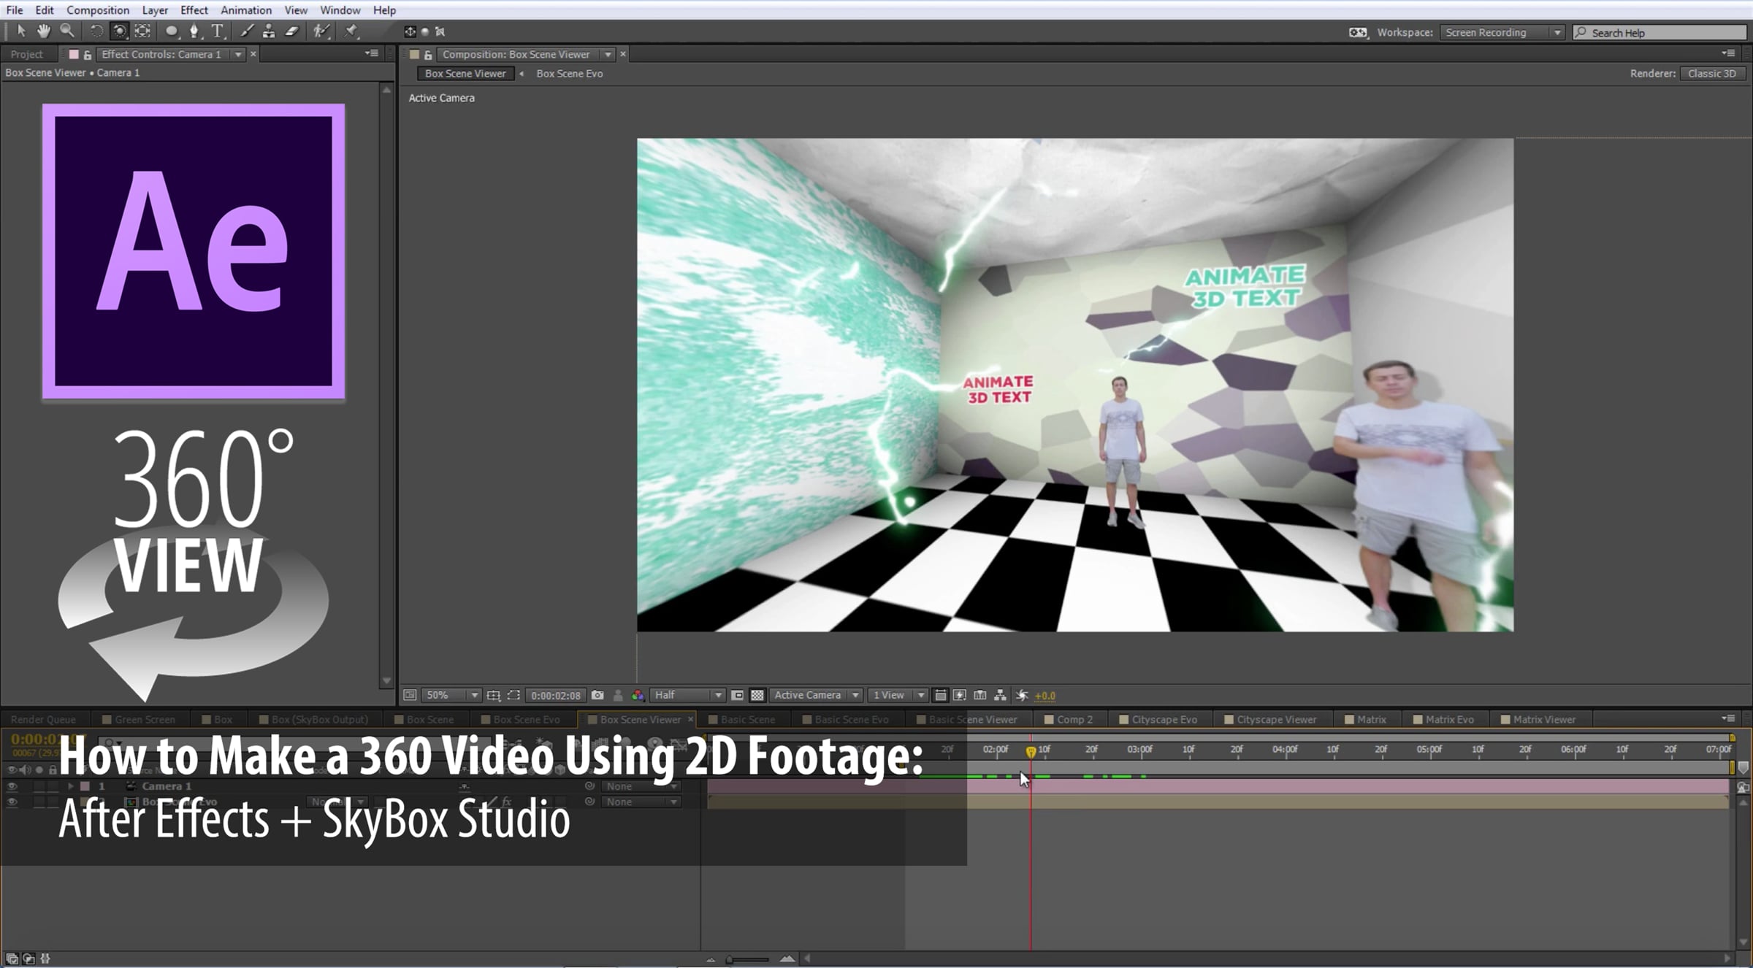
Task: Open the Composition menu
Action: 98,10
